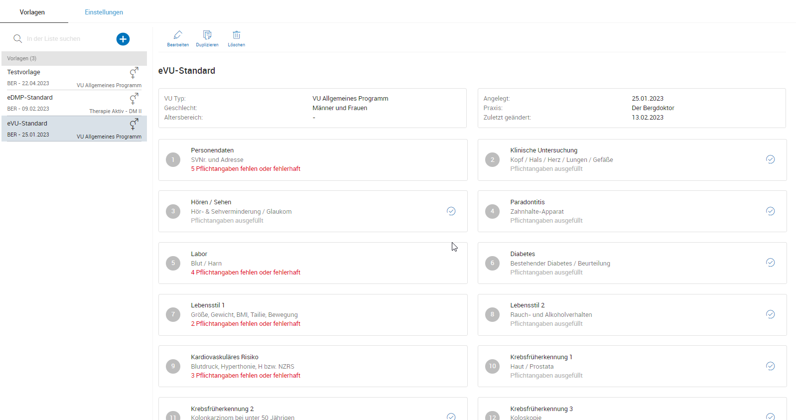Open Kardiovaskuläres Risiko section
796x420 pixels.
[x=313, y=366]
